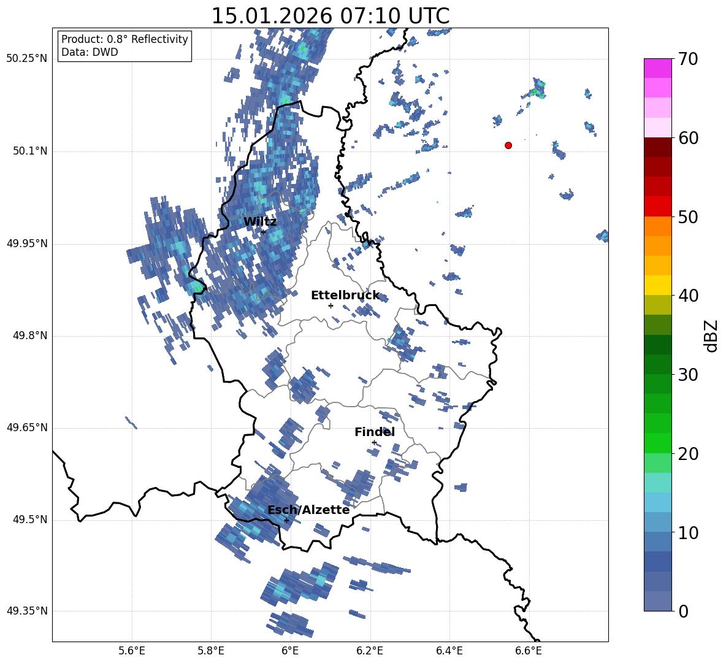726x663 pixels.
Task: Click the 40 value on the colorbar
Action: [687, 296]
